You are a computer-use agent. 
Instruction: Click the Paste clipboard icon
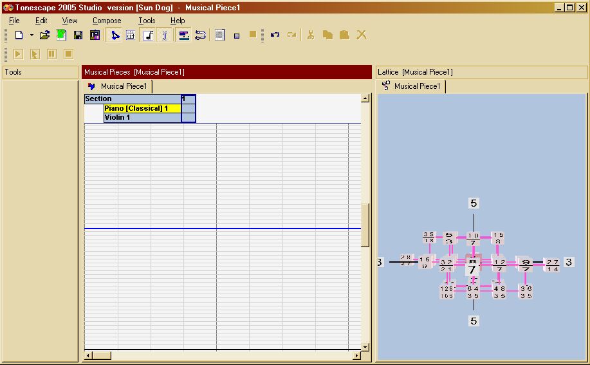(344, 35)
